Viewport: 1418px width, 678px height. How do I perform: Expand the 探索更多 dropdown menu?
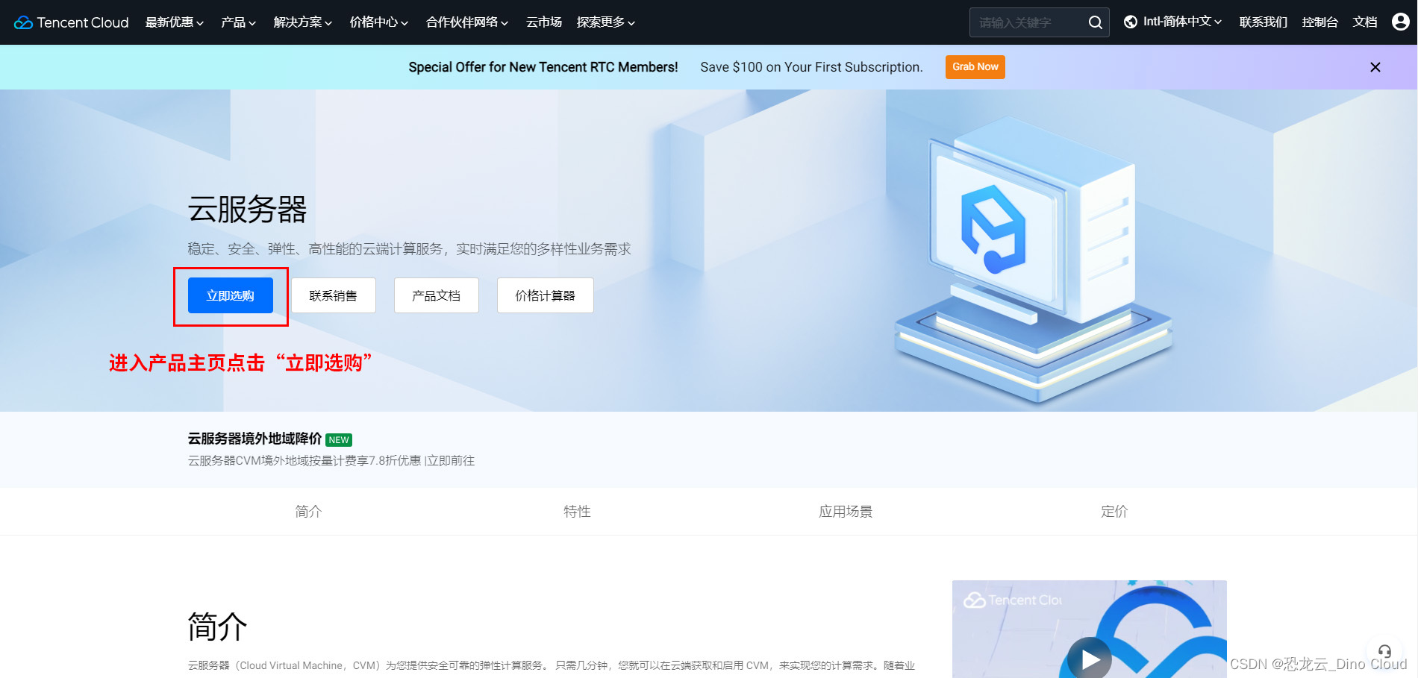tap(606, 22)
